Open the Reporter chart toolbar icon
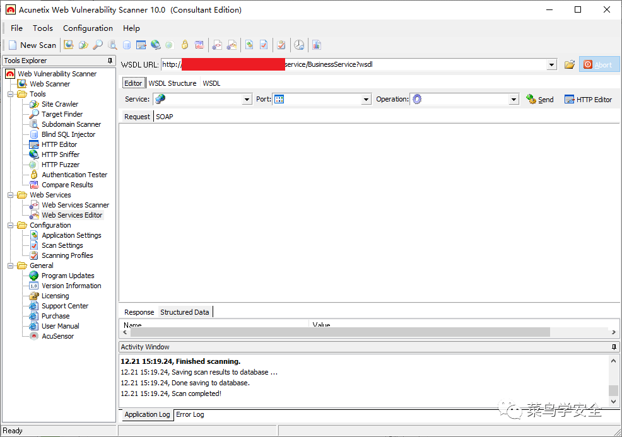The image size is (622, 437). (x=317, y=45)
